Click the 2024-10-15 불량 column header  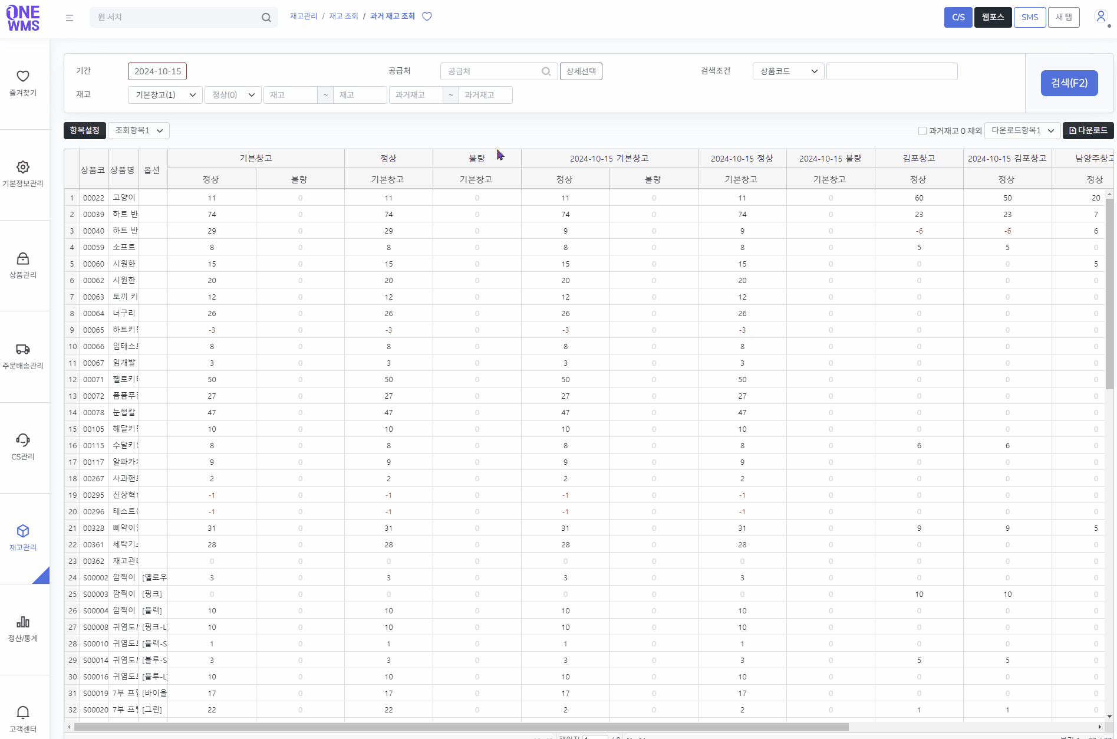[x=831, y=159]
